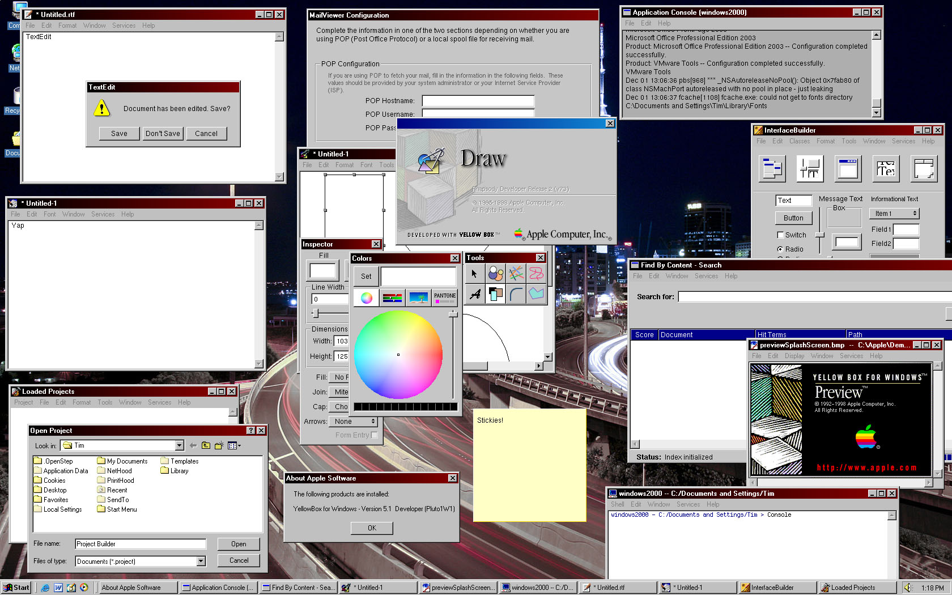This screenshot has width=952, height=595.
Task: Click Cancel in the TextEdit dialog
Action: (206, 134)
